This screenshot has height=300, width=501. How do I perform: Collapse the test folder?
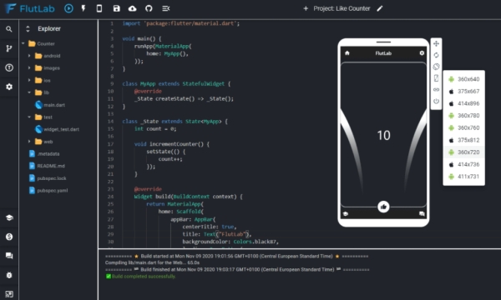[29, 117]
